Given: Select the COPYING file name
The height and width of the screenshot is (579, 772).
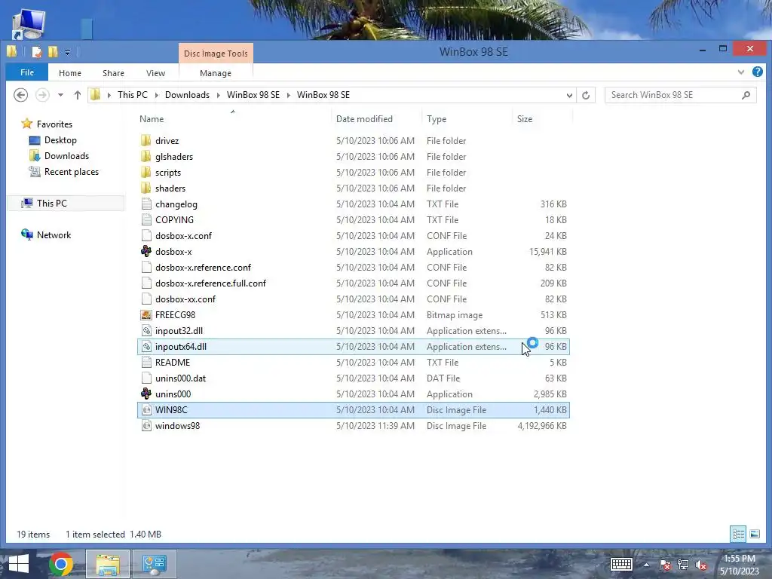Looking at the screenshot, I should pos(174,220).
